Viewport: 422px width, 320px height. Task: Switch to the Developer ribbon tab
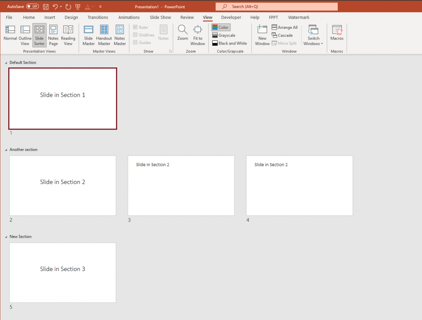coord(231,17)
